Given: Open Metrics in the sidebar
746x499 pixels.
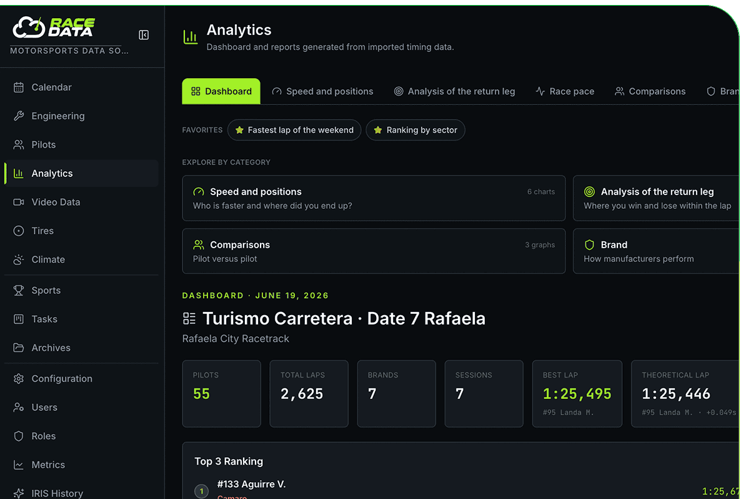Looking at the screenshot, I should 81,465.
